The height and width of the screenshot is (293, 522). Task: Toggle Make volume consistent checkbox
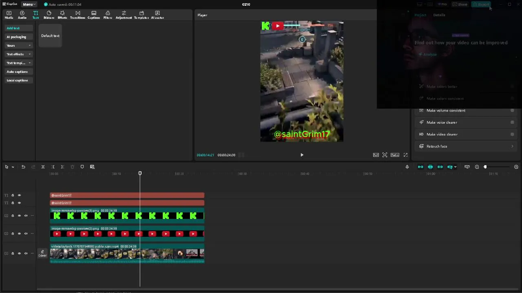(512, 111)
